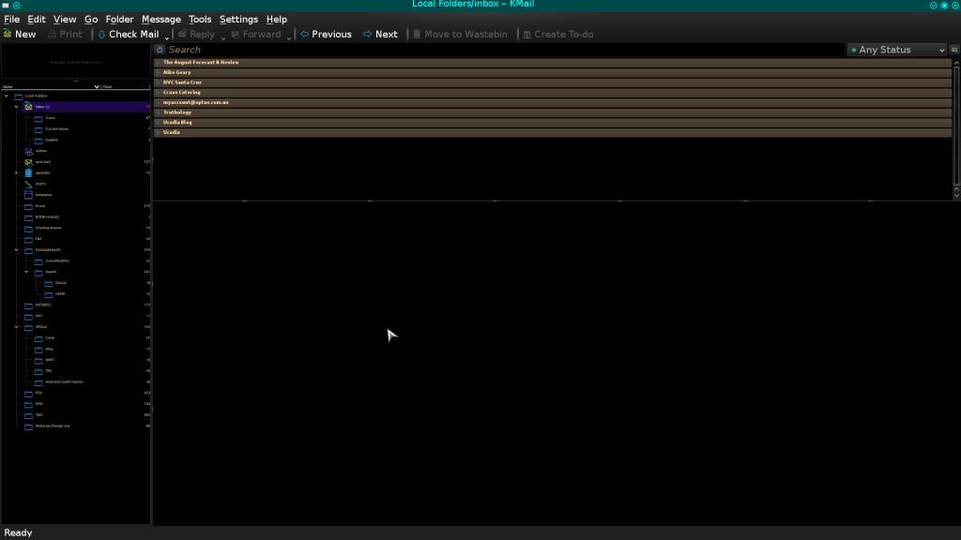Expand The August Forecast & Review group
Screen dimensions: 961x540
(x=158, y=63)
